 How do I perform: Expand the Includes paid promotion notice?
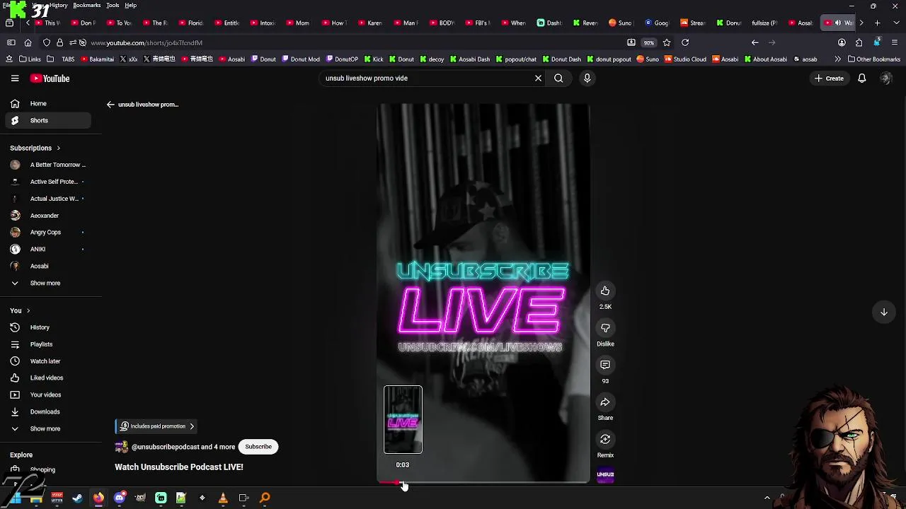tap(157, 426)
